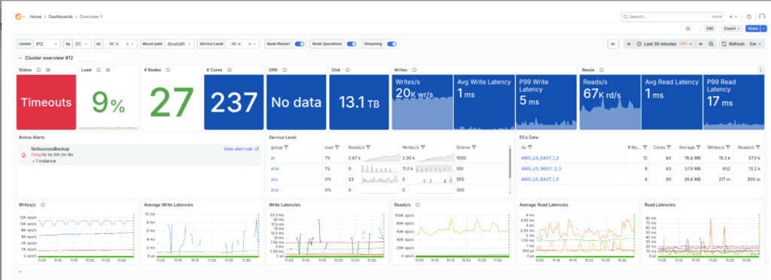Open the sl:s service level link
The width and height of the screenshot is (771, 280).
pyautogui.click(x=274, y=179)
